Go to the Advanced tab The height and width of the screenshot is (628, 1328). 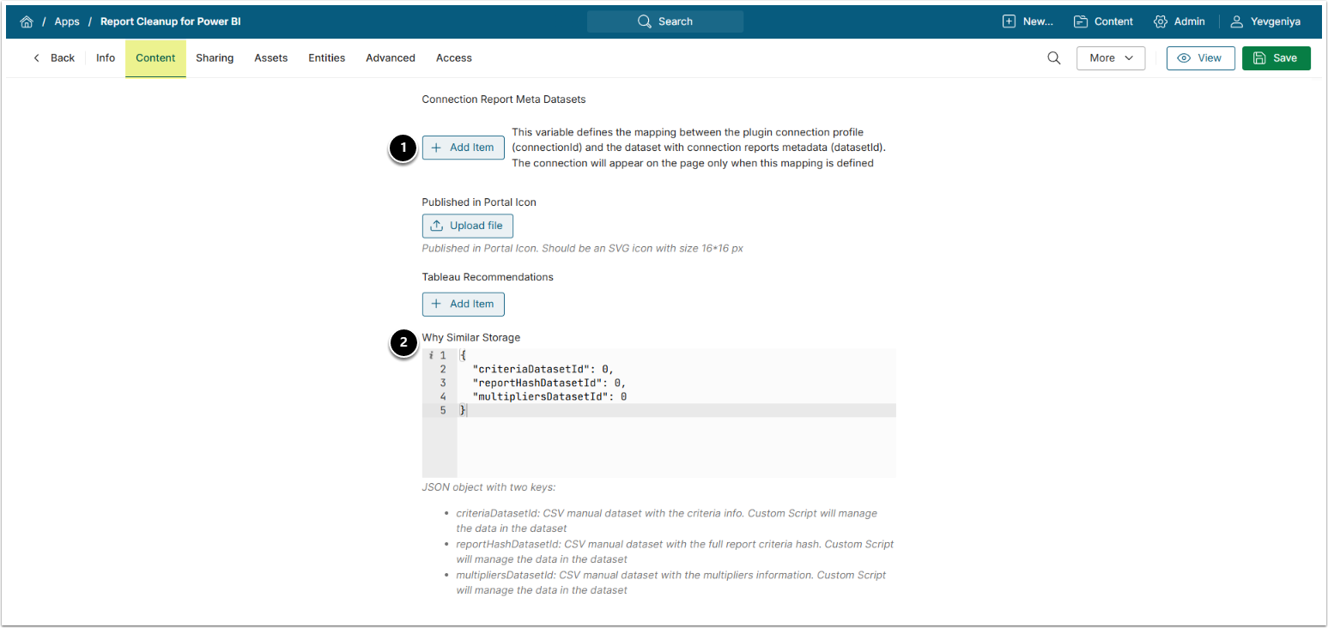[x=390, y=58]
